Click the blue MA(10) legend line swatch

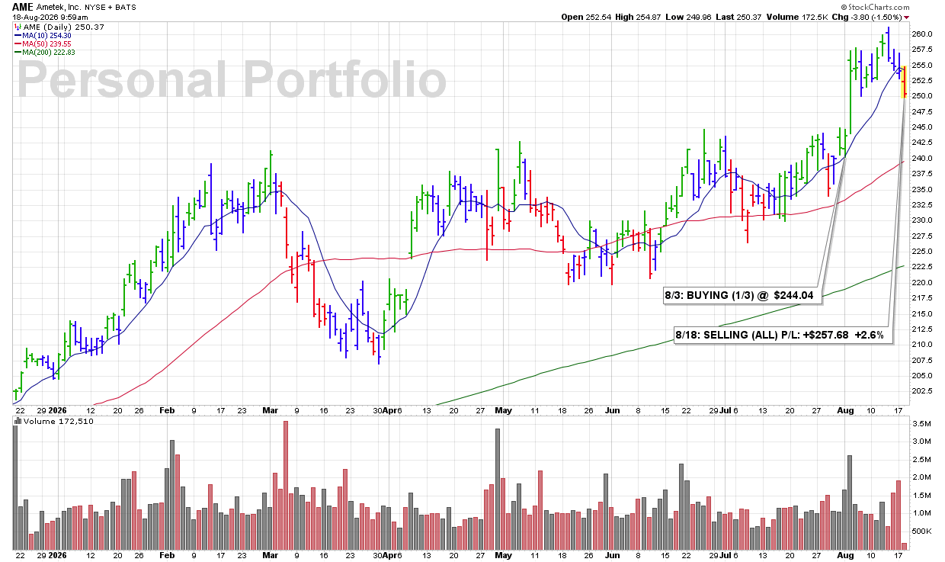[x=17, y=36]
